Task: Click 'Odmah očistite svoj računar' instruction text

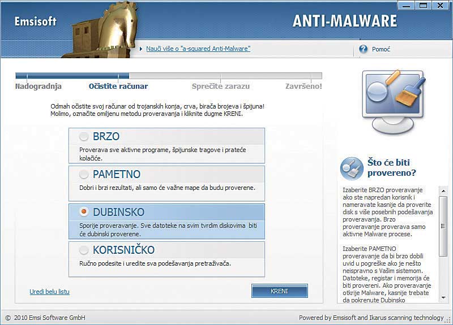Action: coord(157,110)
